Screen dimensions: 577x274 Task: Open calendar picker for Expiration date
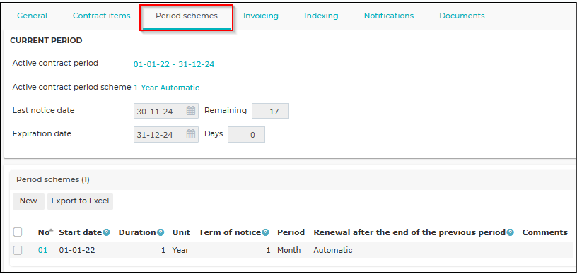(191, 134)
